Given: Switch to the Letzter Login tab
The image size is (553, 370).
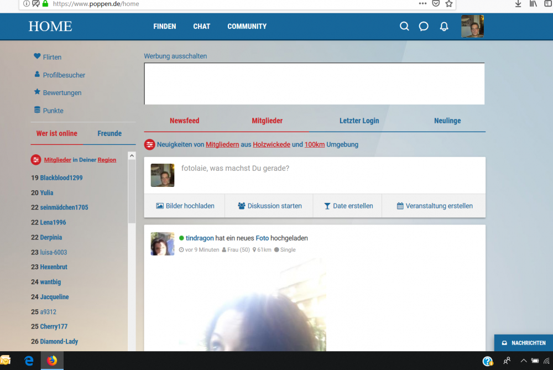Looking at the screenshot, I should click(x=359, y=121).
